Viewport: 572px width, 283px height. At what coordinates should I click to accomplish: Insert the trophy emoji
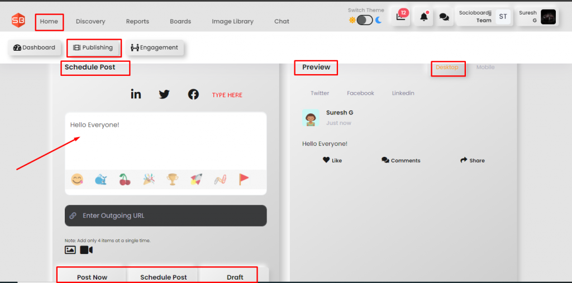point(173,179)
